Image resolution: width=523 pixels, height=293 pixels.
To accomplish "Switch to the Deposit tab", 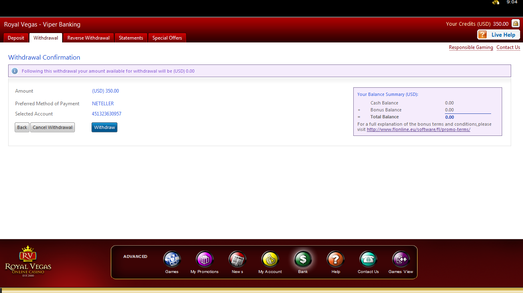I will pyautogui.click(x=16, y=38).
